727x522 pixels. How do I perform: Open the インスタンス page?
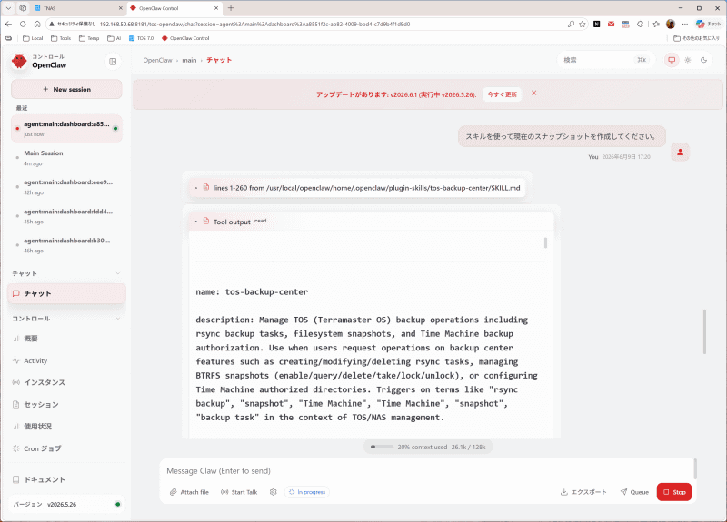tap(66, 382)
